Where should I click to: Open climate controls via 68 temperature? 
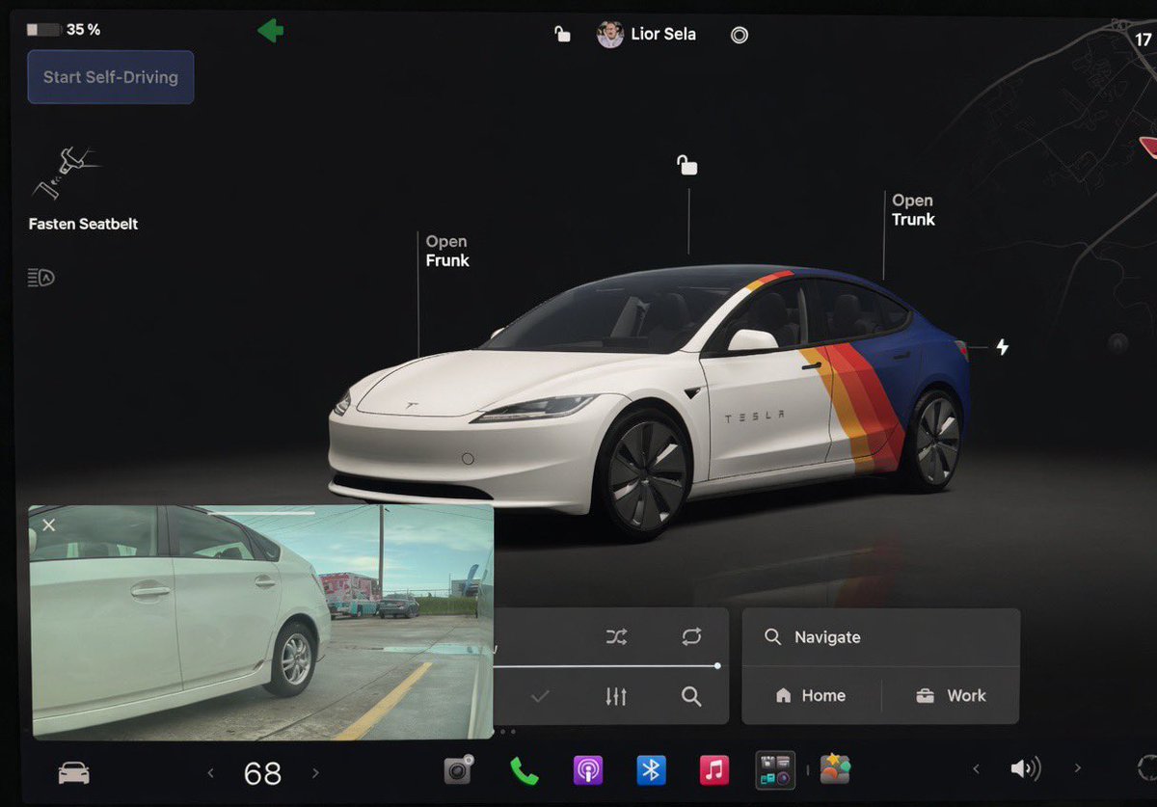[x=262, y=772]
